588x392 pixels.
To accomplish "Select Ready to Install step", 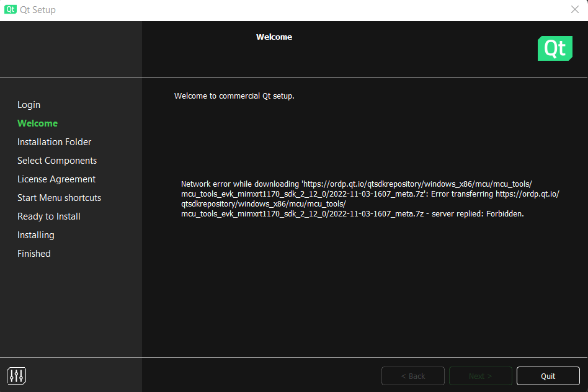I will pyautogui.click(x=49, y=216).
